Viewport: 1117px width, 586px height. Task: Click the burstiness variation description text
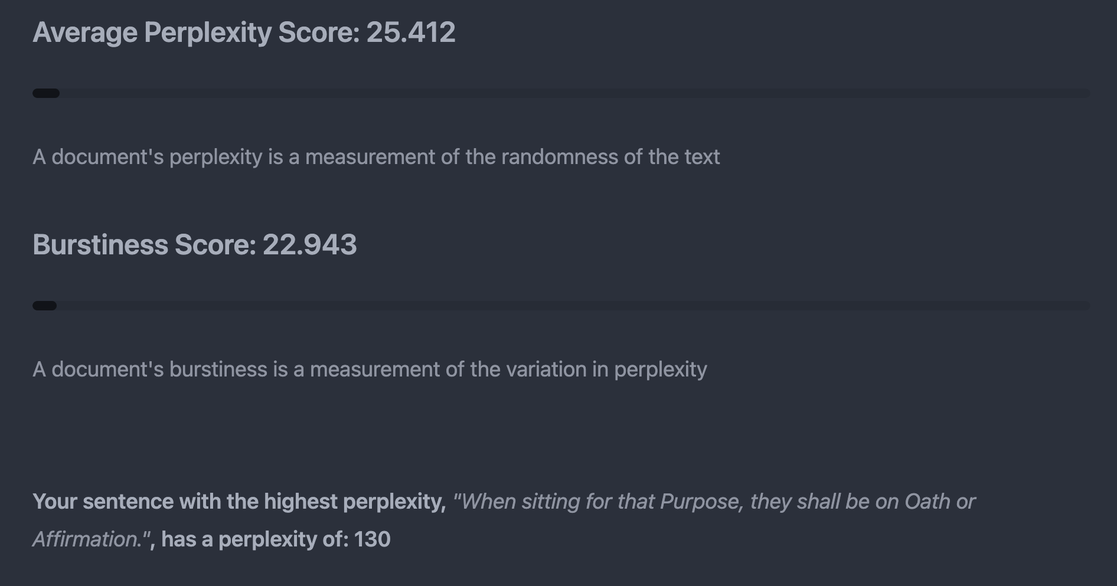point(370,369)
